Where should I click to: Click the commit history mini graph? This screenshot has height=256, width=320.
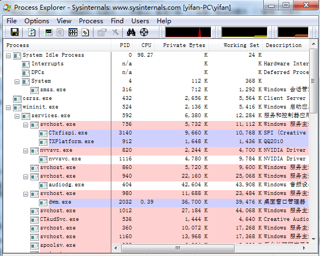(x=244, y=32)
